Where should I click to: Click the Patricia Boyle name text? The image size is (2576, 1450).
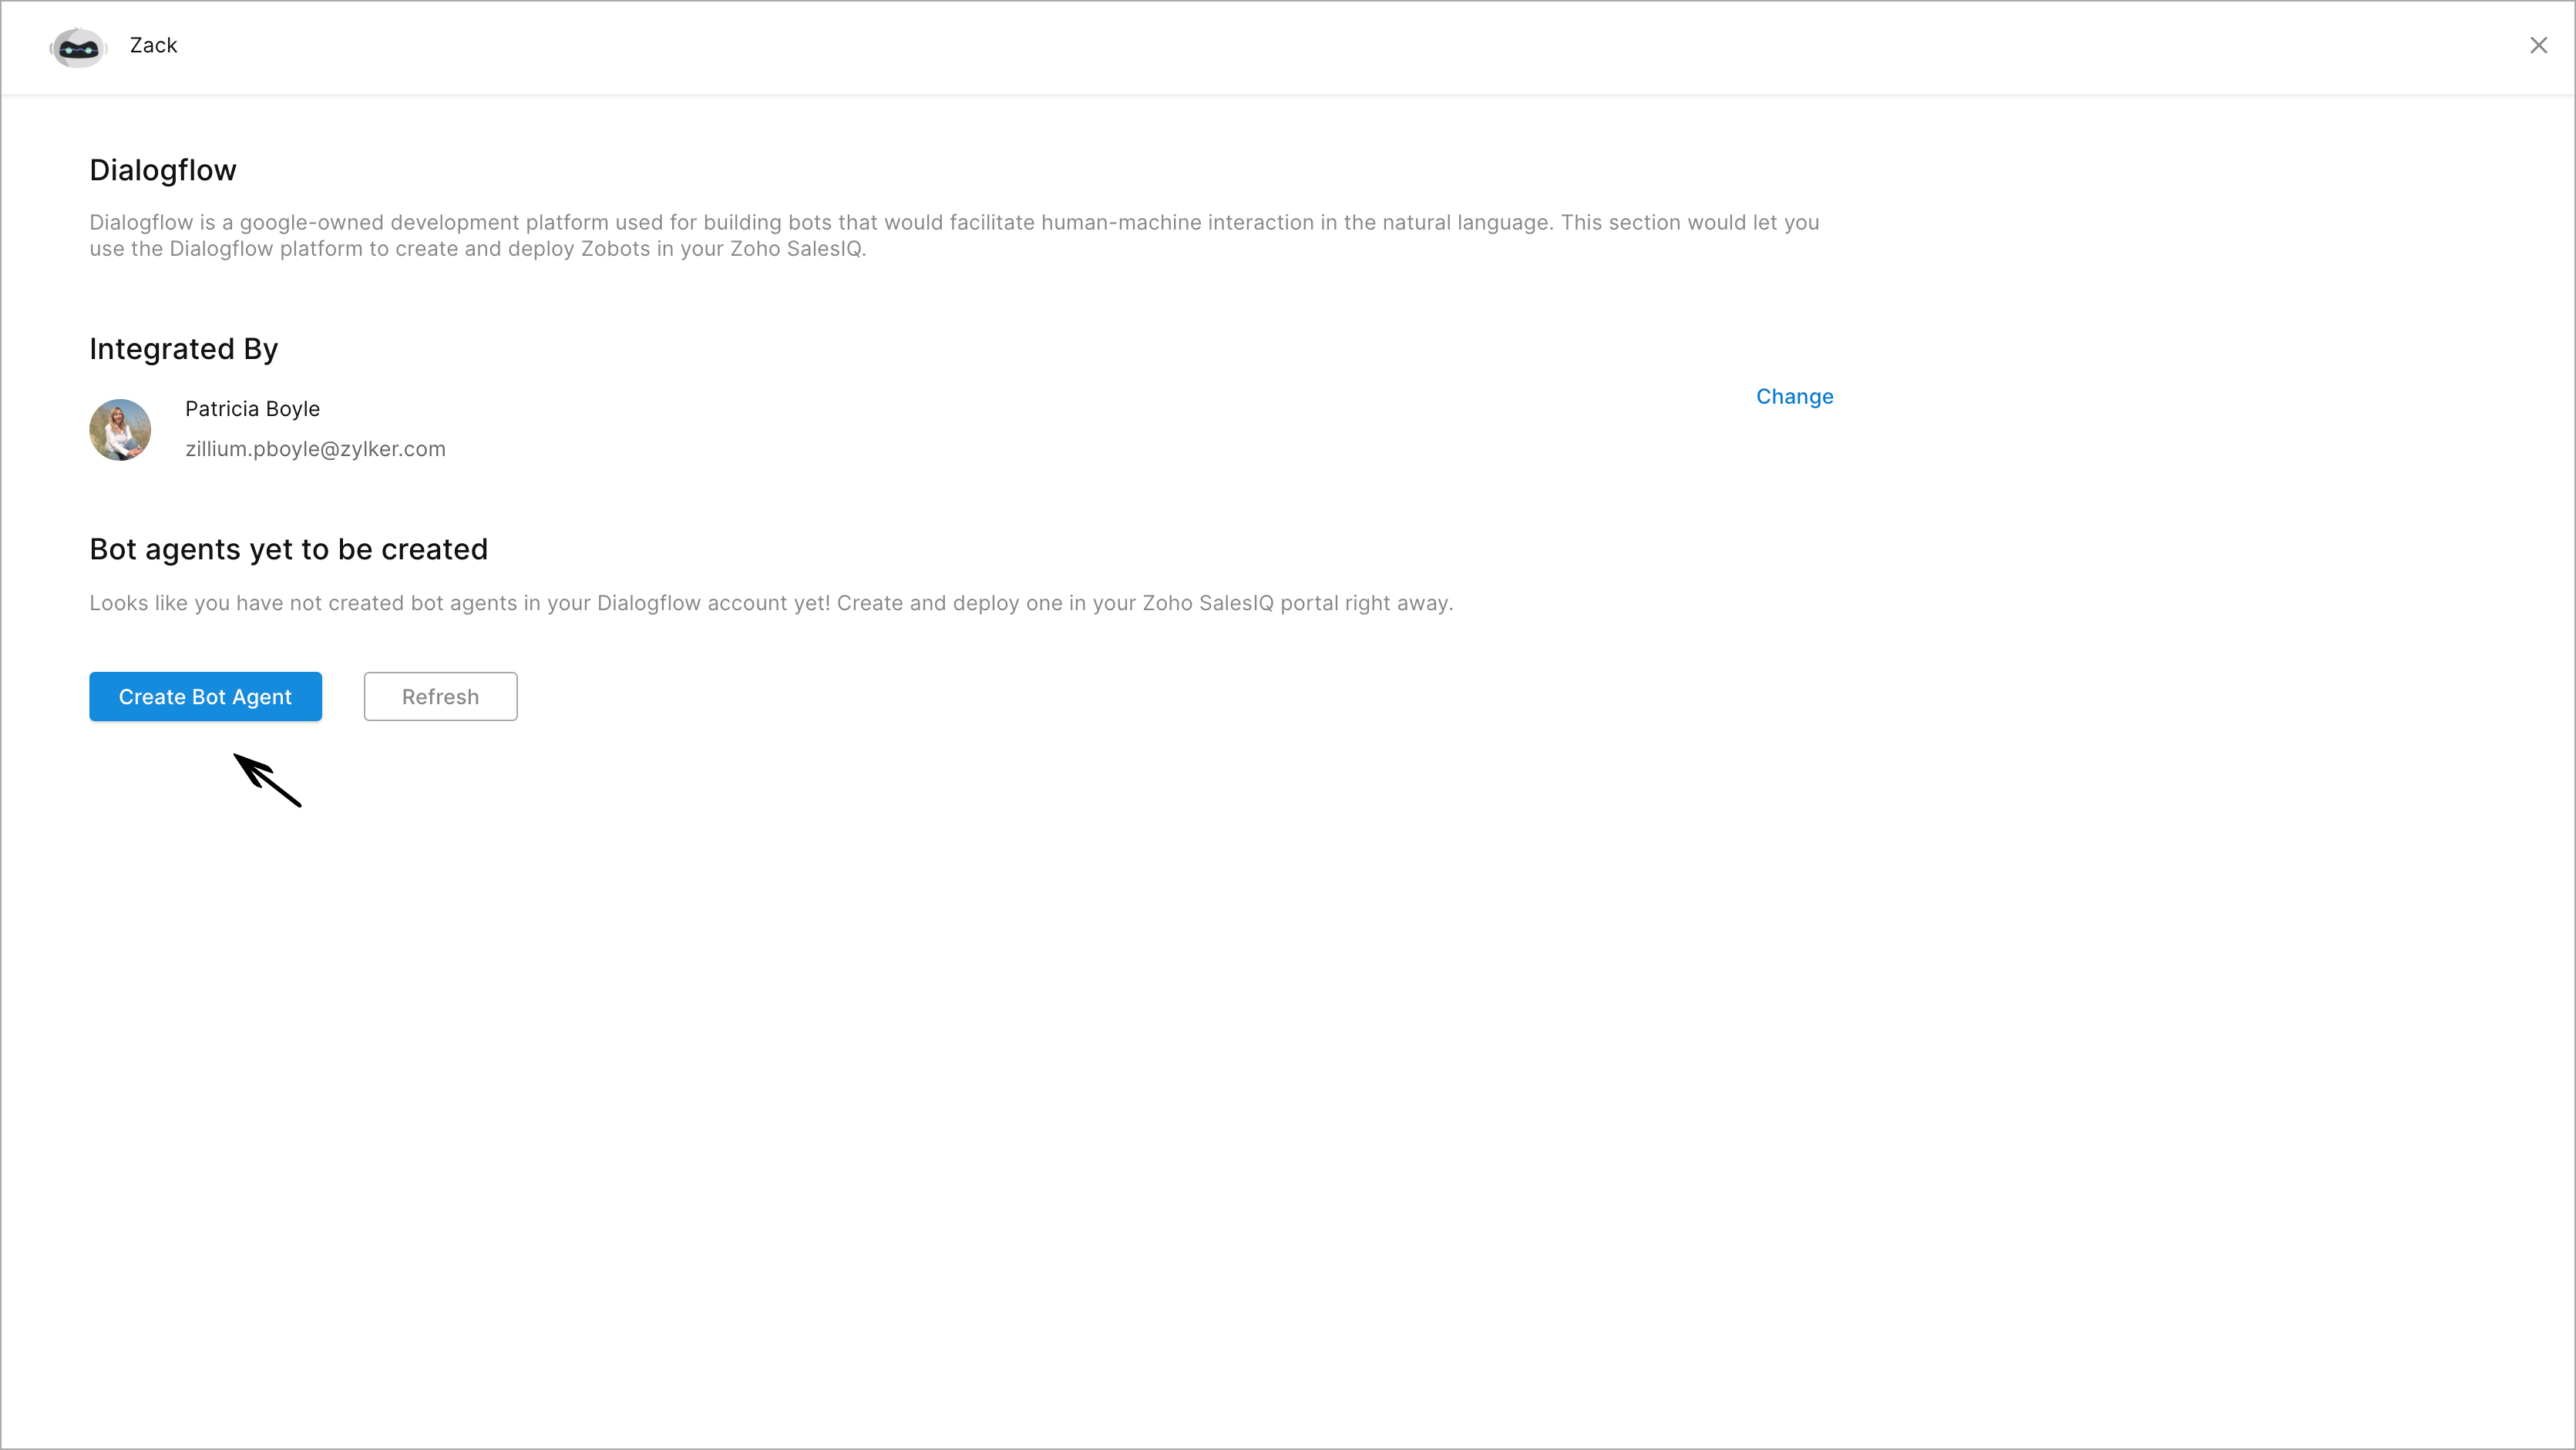252,408
